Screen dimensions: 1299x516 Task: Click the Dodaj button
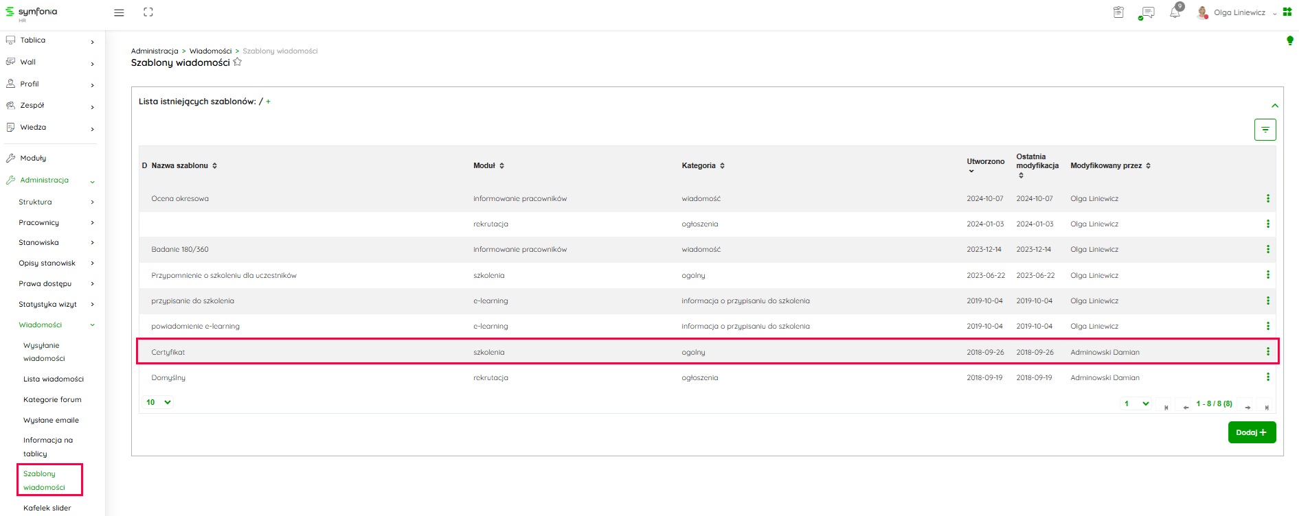pos(1252,432)
